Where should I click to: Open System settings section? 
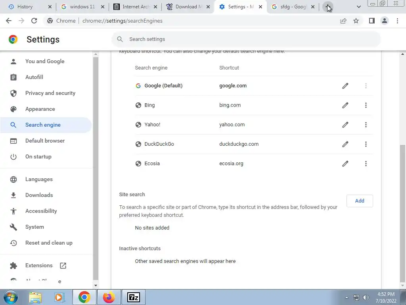[x=34, y=227]
